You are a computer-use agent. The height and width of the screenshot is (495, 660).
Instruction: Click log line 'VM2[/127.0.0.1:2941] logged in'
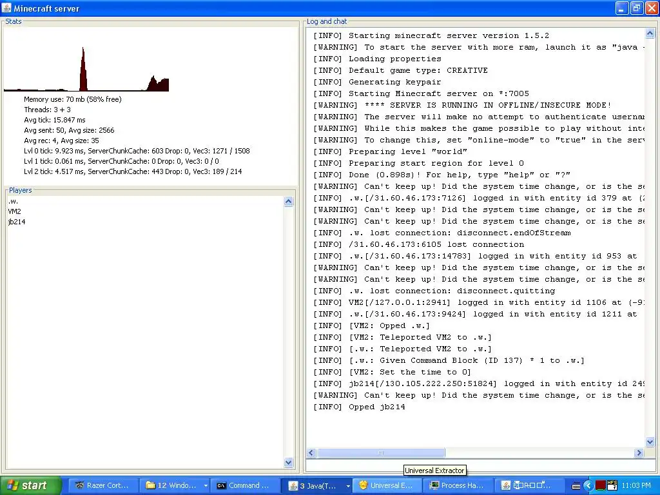479,303
